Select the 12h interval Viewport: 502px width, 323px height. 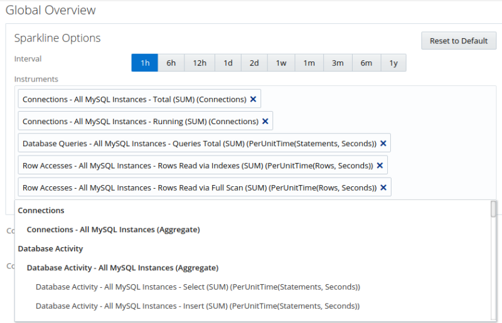click(x=200, y=63)
